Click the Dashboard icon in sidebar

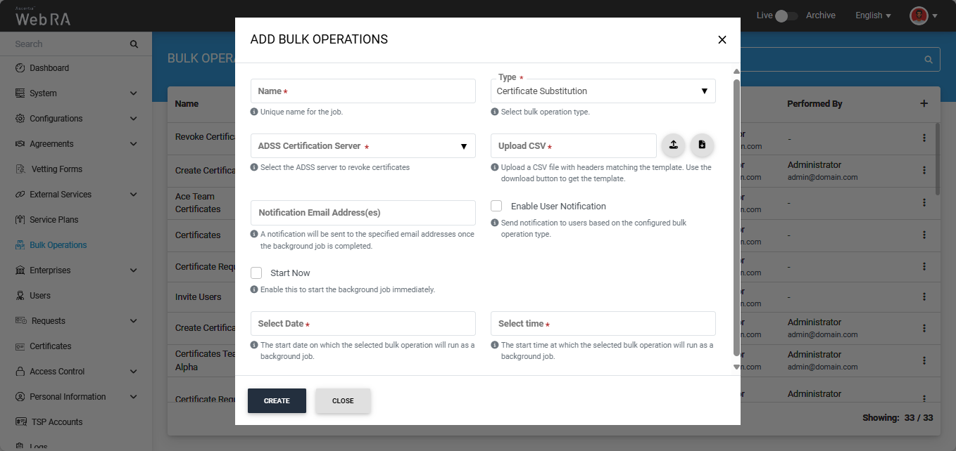pos(20,68)
